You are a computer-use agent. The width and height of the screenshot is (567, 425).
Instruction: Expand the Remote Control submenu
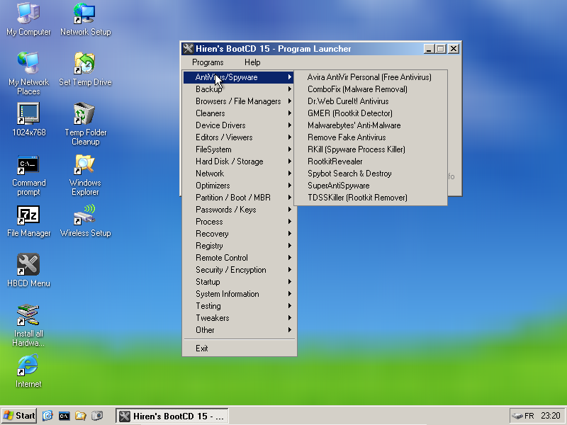[x=239, y=258]
